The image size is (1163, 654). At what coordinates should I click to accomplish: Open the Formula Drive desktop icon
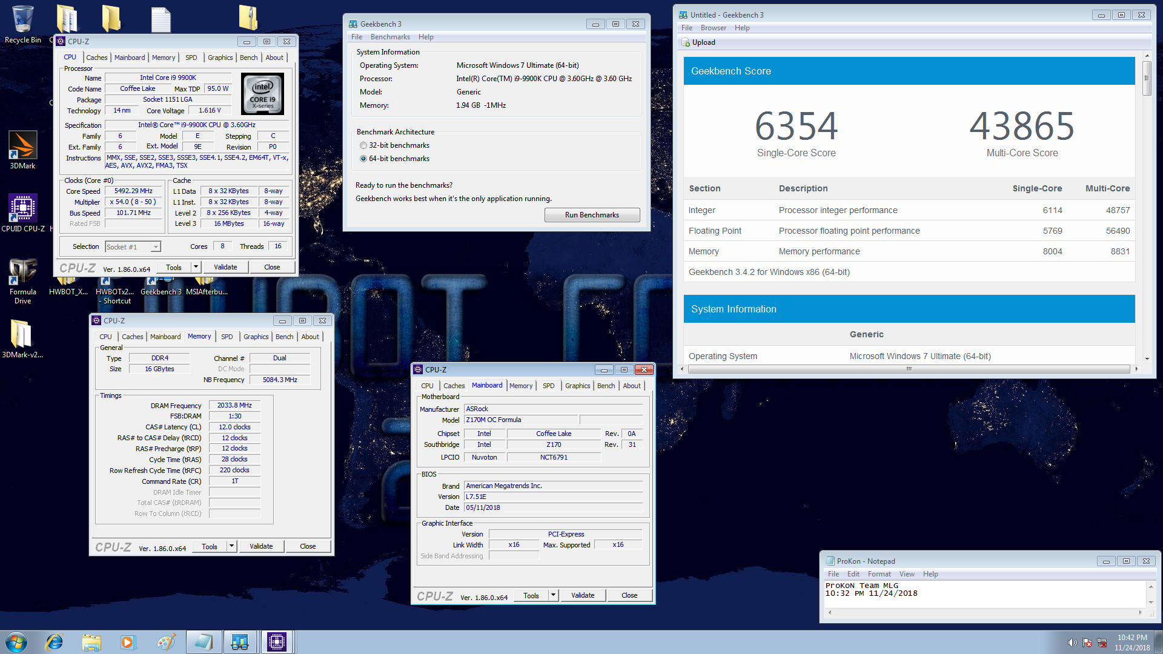[23, 280]
